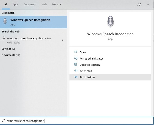Click the Search the web heading

coord(11,32)
